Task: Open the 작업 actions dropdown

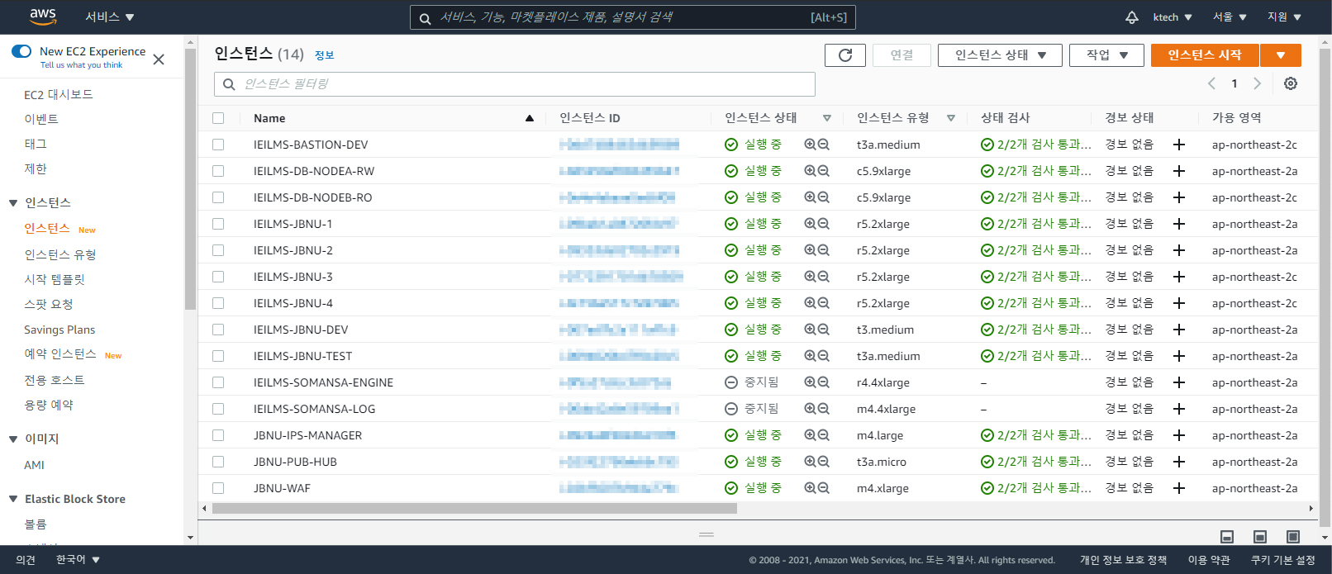Action: (x=1106, y=55)
